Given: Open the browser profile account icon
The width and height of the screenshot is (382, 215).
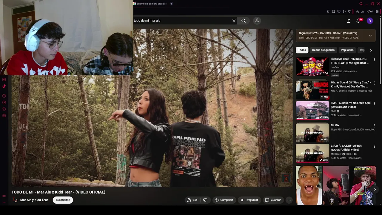Looking at the screenshot, I should pyautogui.click(x=357, y=12).
